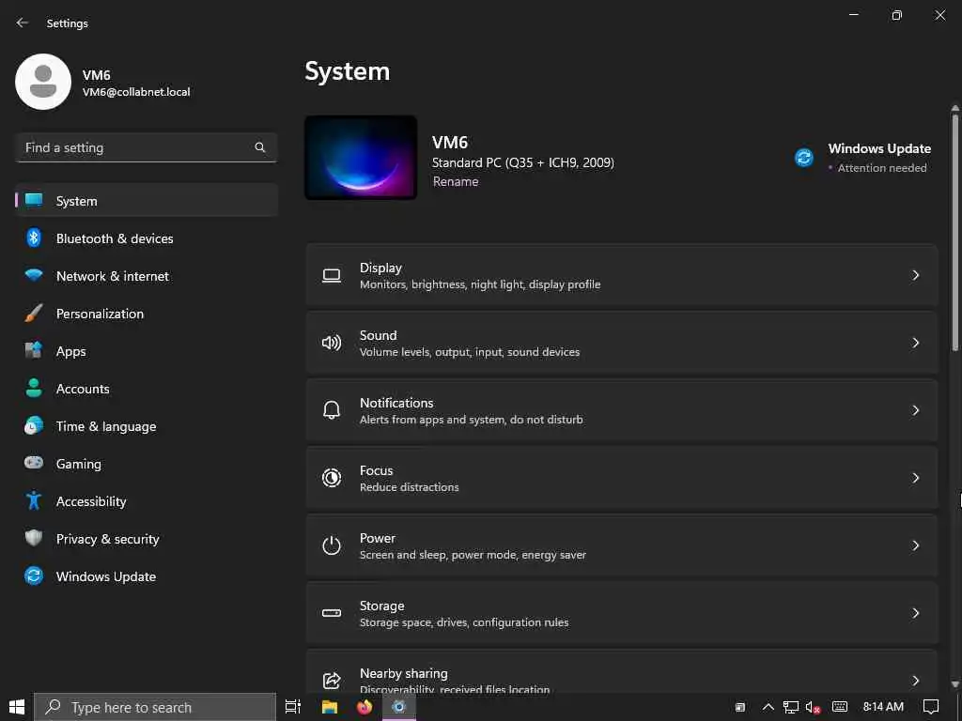Expand Power settings chevron

(x=915, y=545)
